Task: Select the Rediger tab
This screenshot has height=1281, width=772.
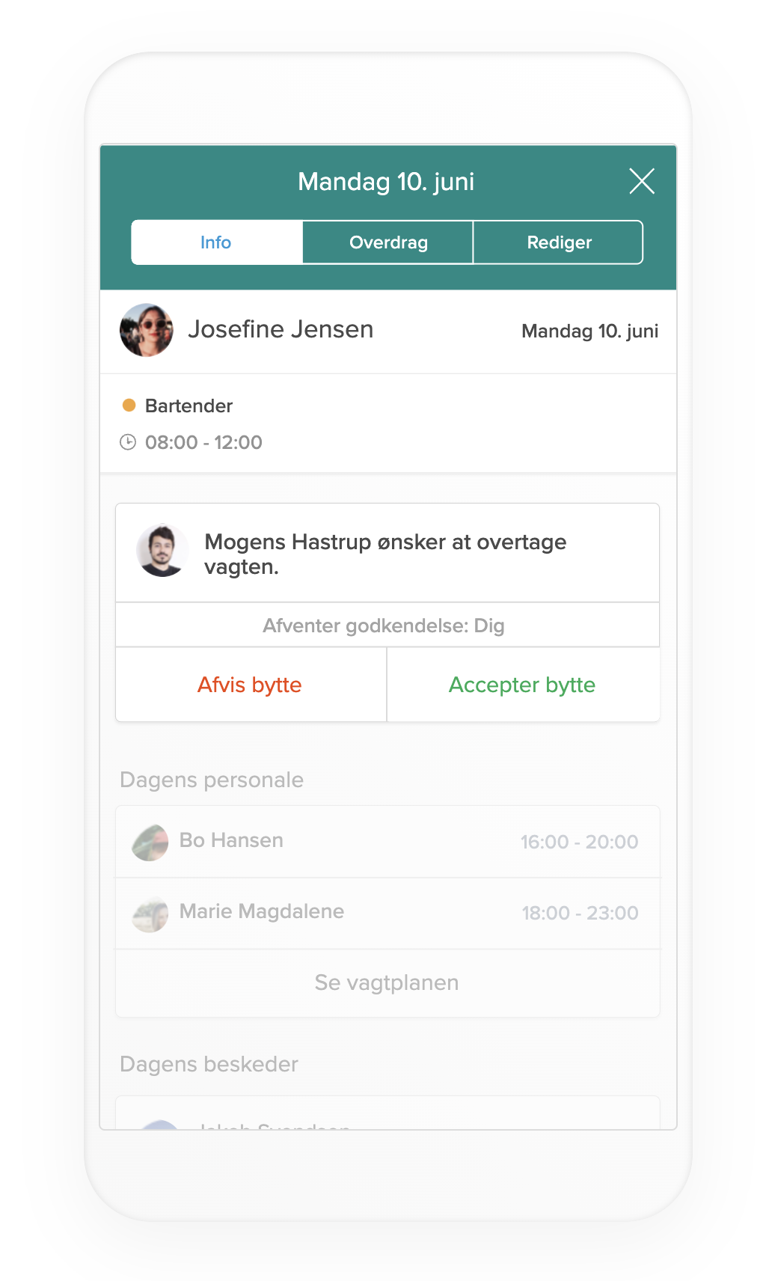Action: click(558, 242)
